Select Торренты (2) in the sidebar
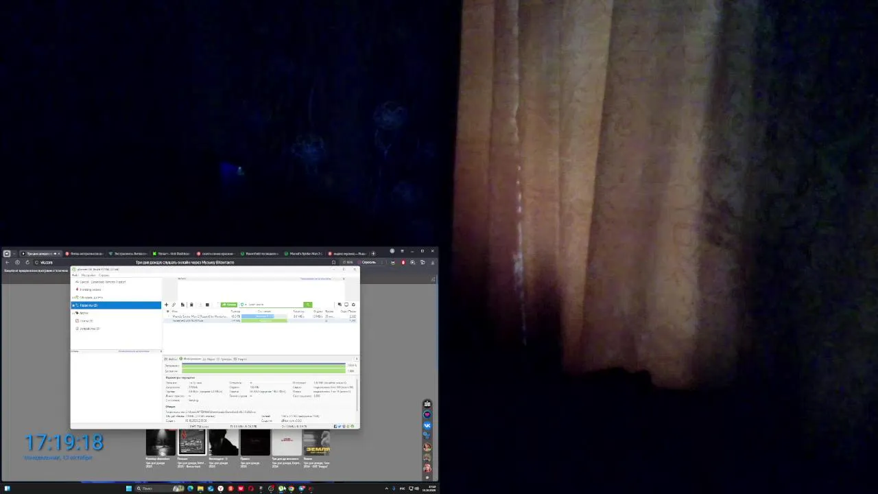 [x=117, y=305]
